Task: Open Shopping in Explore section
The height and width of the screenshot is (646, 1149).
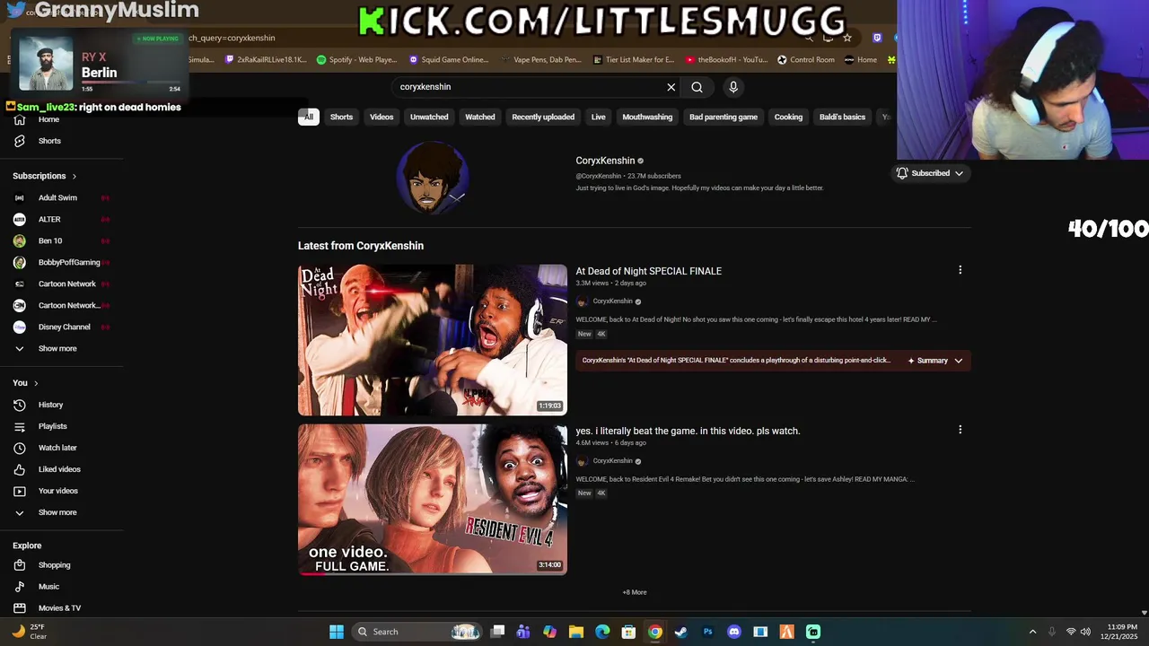Action: click(x=54, y=565)
